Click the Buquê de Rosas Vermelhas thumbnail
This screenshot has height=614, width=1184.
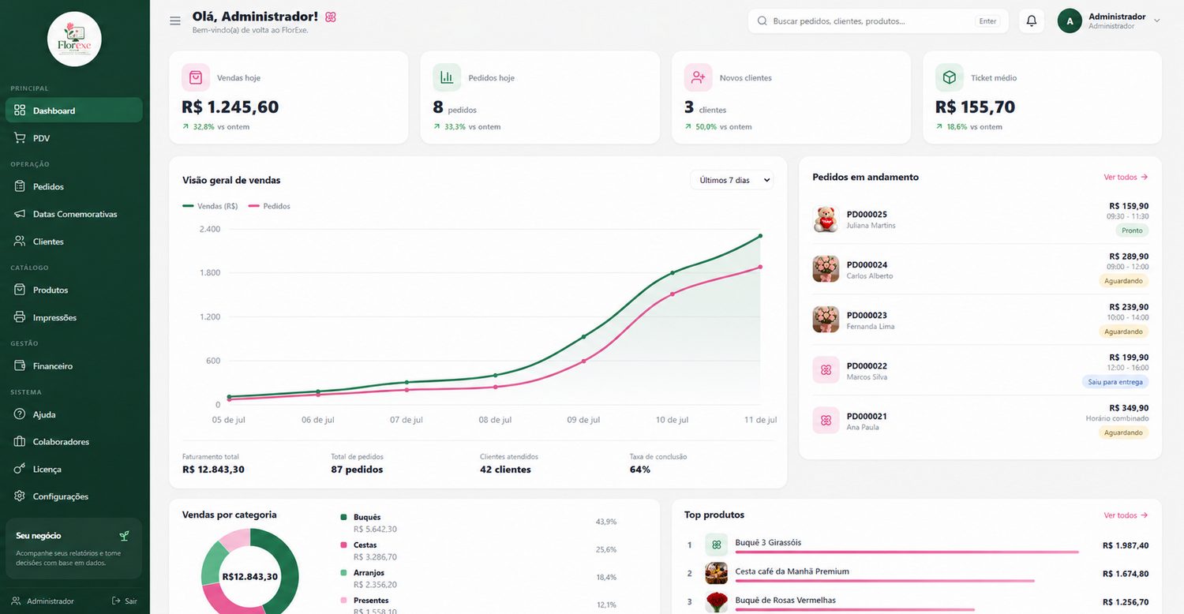click(x=716, y=602)
